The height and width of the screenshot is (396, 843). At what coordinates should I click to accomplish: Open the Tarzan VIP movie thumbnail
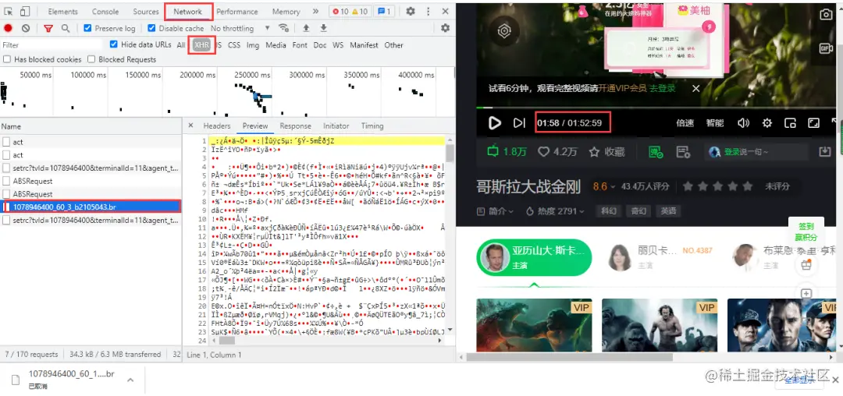pyautogui.click(x=659, y=324)
